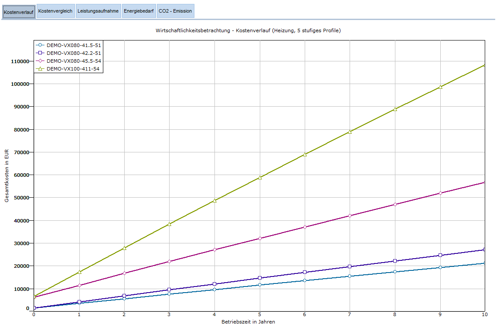Viewport: 500px width, 327px height.
Task: Click the magenta diamond data point at year 7
Action: [x=350, y=216]
